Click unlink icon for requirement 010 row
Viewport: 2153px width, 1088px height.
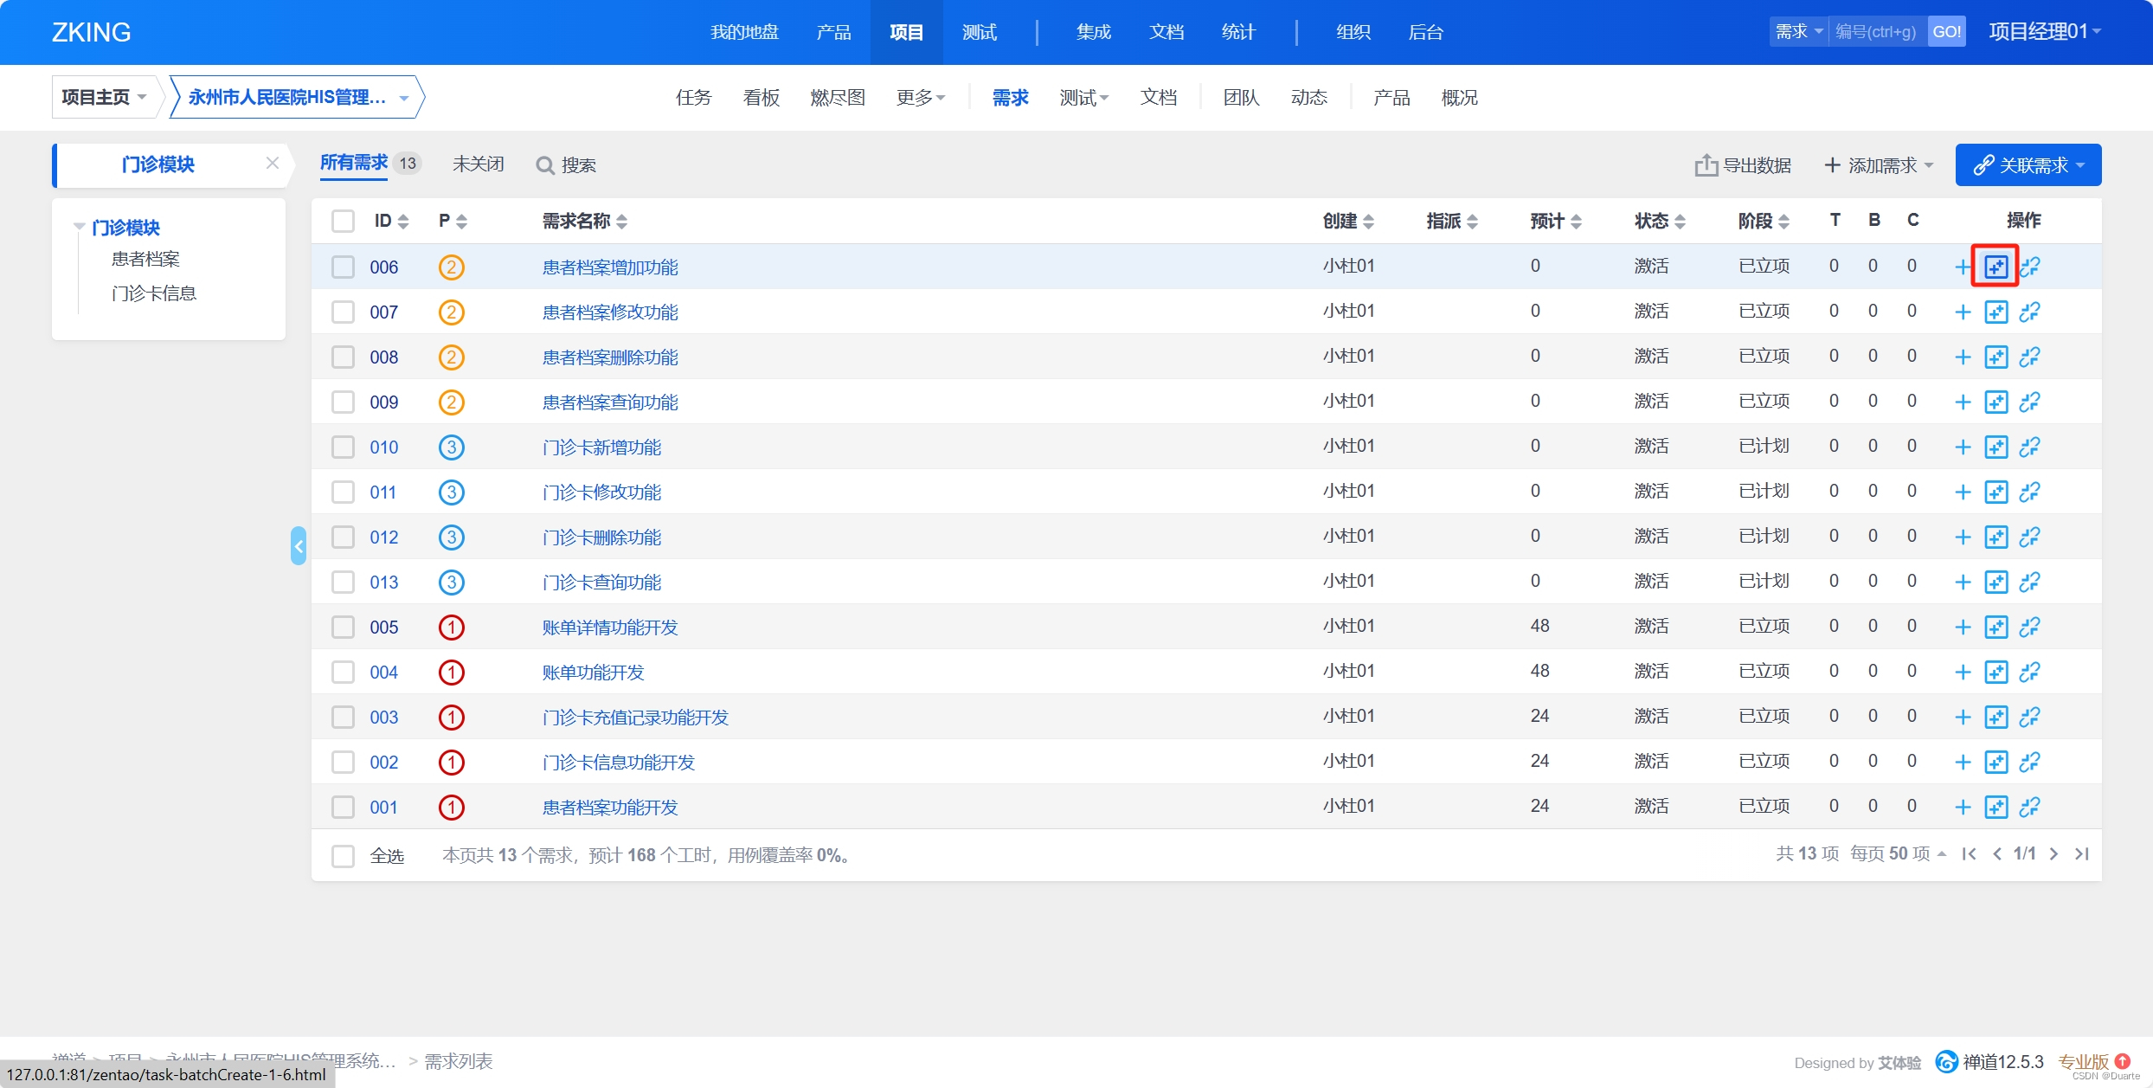pyautogui.click(x=2029, y=447)
